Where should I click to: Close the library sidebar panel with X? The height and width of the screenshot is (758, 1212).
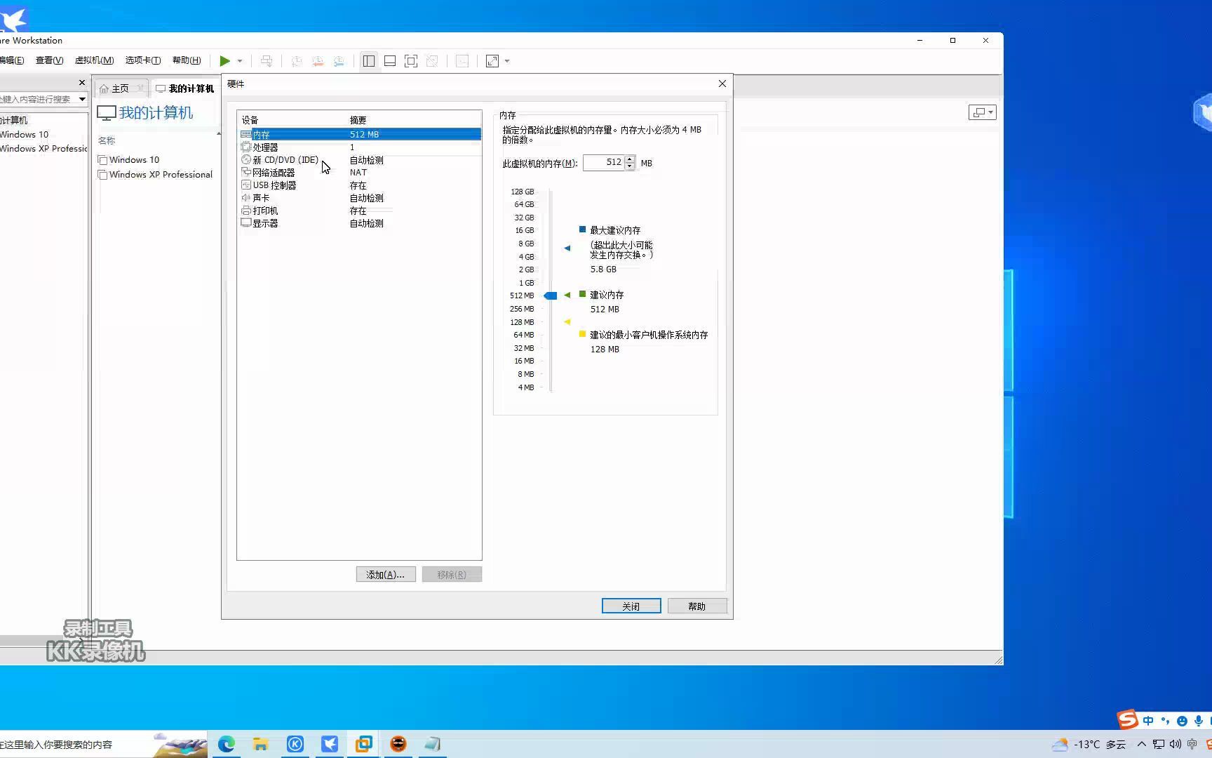[x=81, y=83]
